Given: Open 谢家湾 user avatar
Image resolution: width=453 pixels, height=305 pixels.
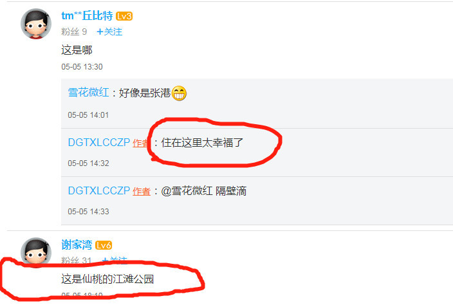Looking at the screenshot, I should (x=36, y=252).
